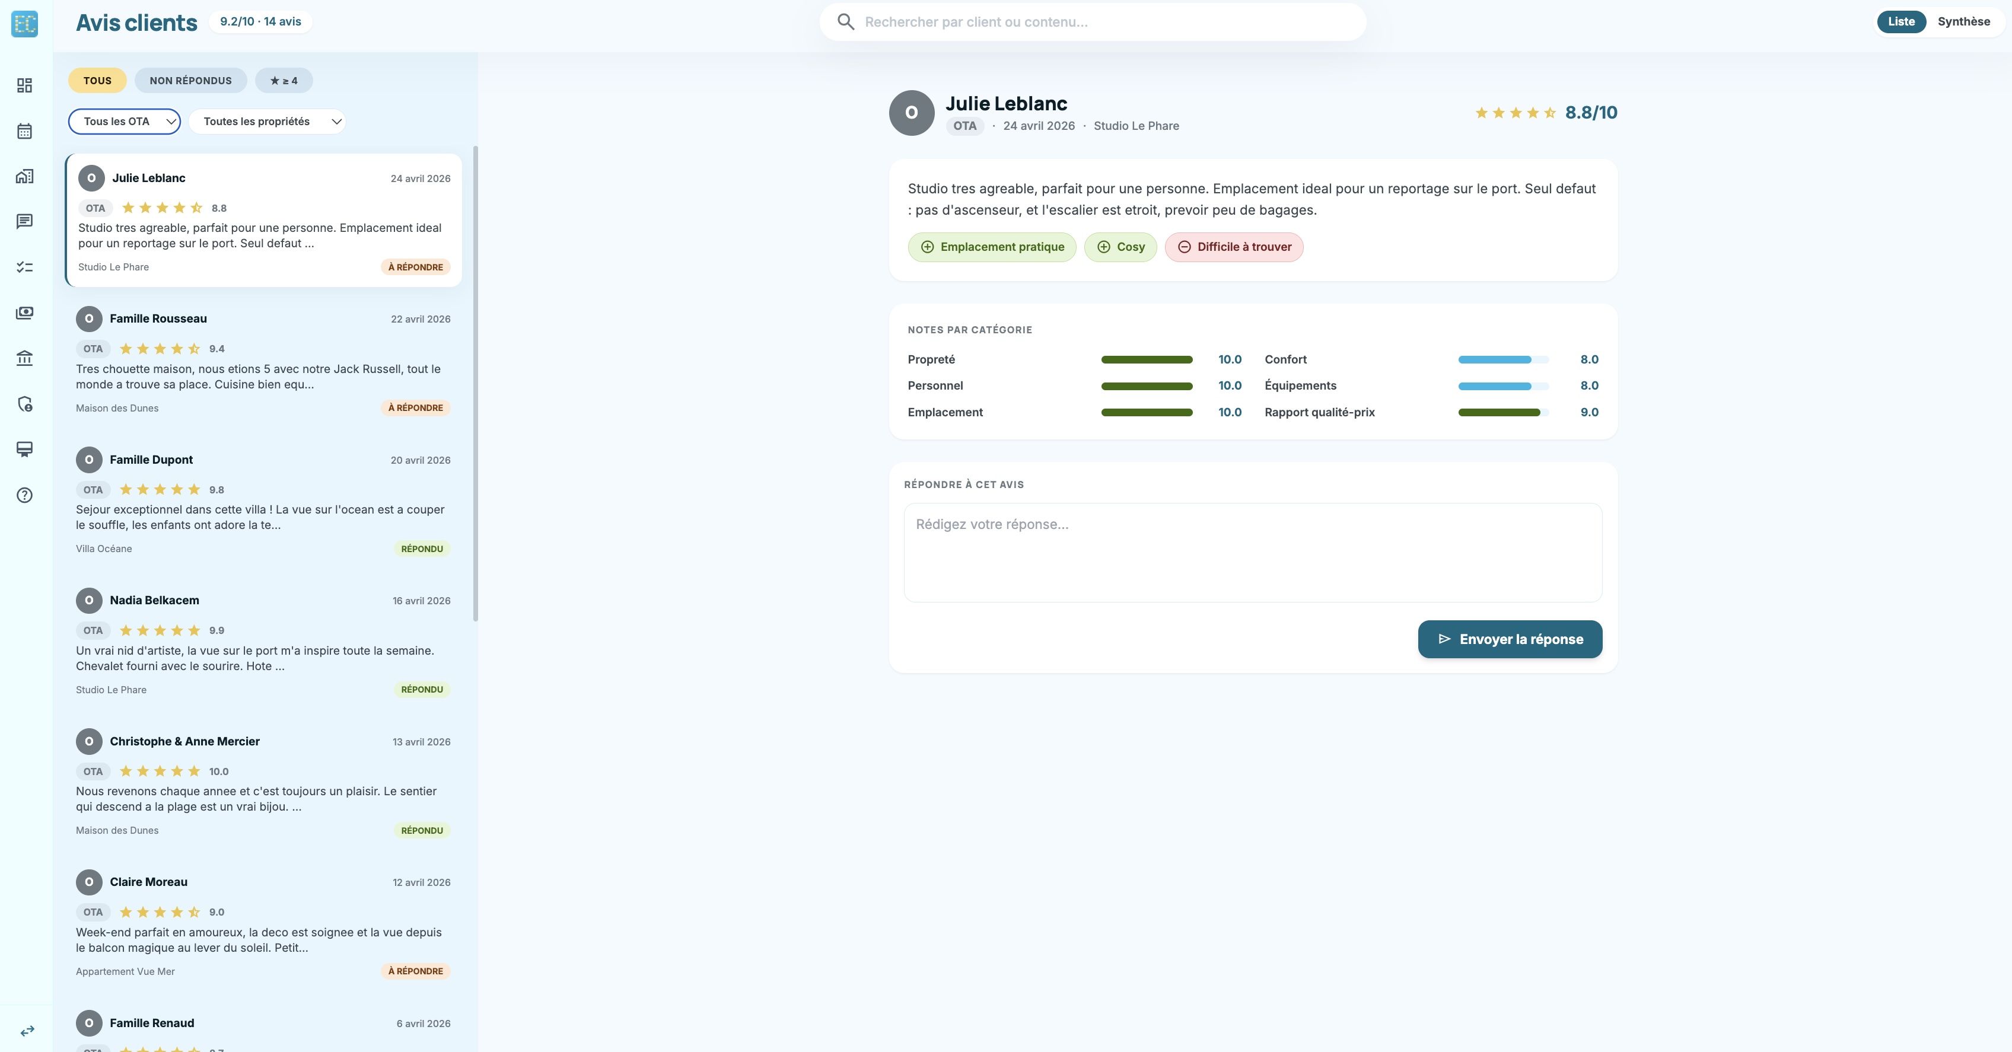
Task: Click the review list scrollbar
Action: pos(476,384)
